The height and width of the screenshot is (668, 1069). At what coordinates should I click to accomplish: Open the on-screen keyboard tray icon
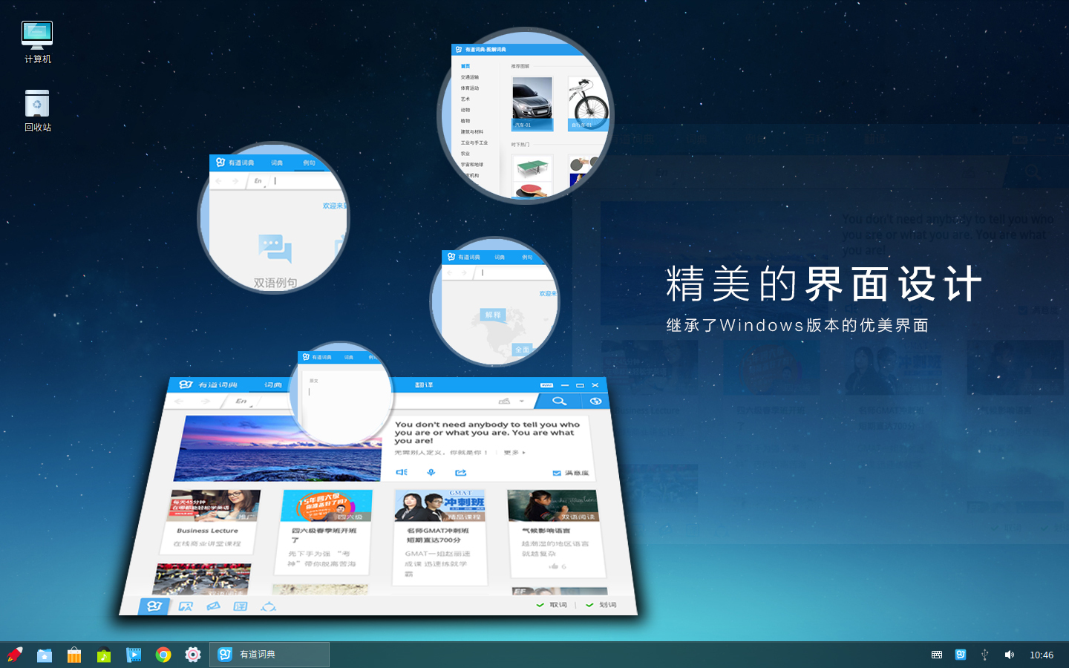[x=937, y=655]
